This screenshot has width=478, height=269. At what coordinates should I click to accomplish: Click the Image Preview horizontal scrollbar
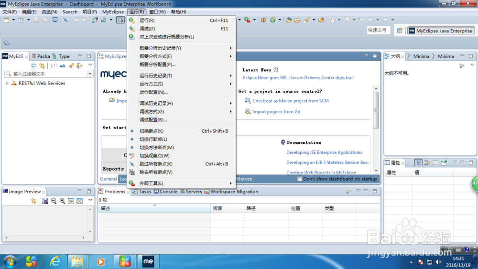(x=45, y=237)
